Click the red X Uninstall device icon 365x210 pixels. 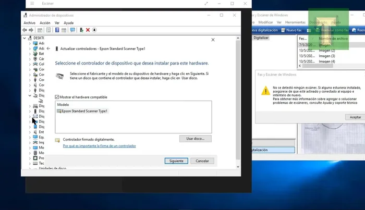tap(88, 30)
